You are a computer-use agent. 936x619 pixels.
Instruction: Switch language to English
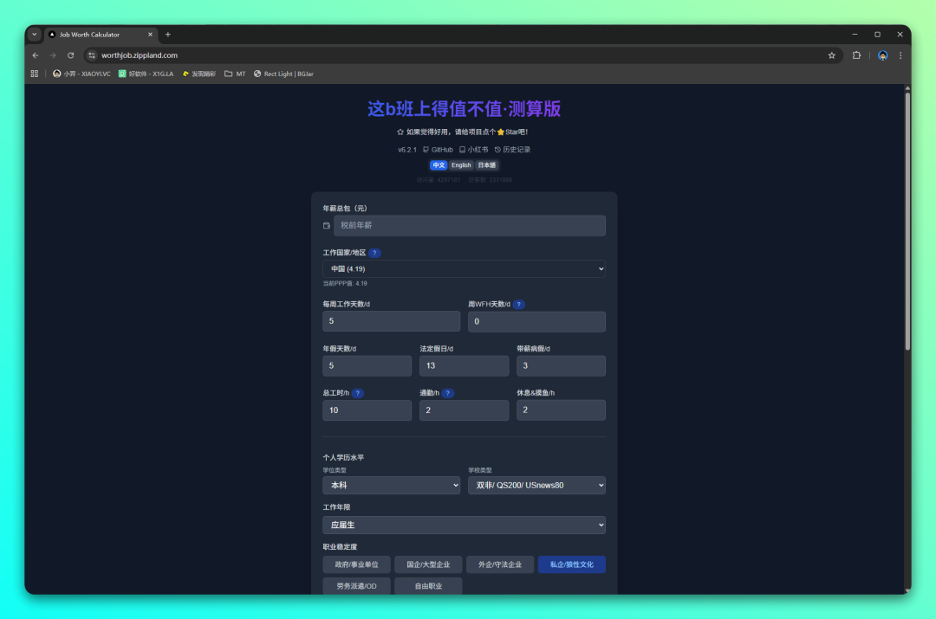(461, 165)
